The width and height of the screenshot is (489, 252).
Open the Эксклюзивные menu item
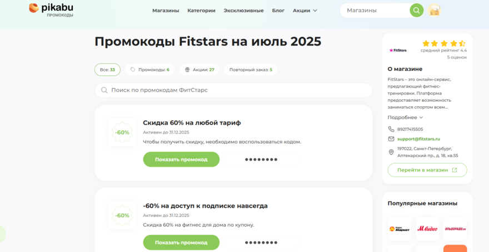pos(243,11)
